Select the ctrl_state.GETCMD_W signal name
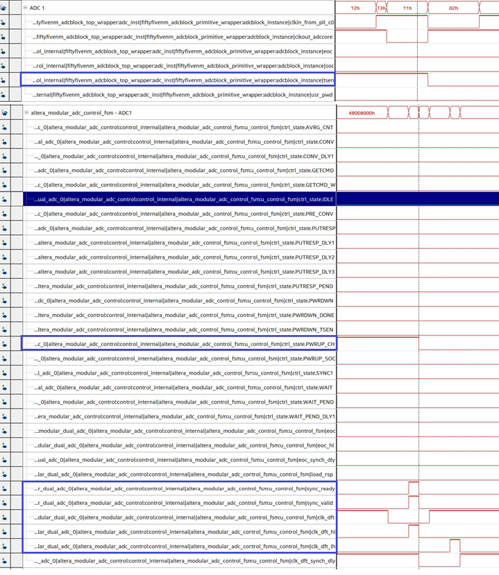Screen dimensions: 499x575 (185, 184)
